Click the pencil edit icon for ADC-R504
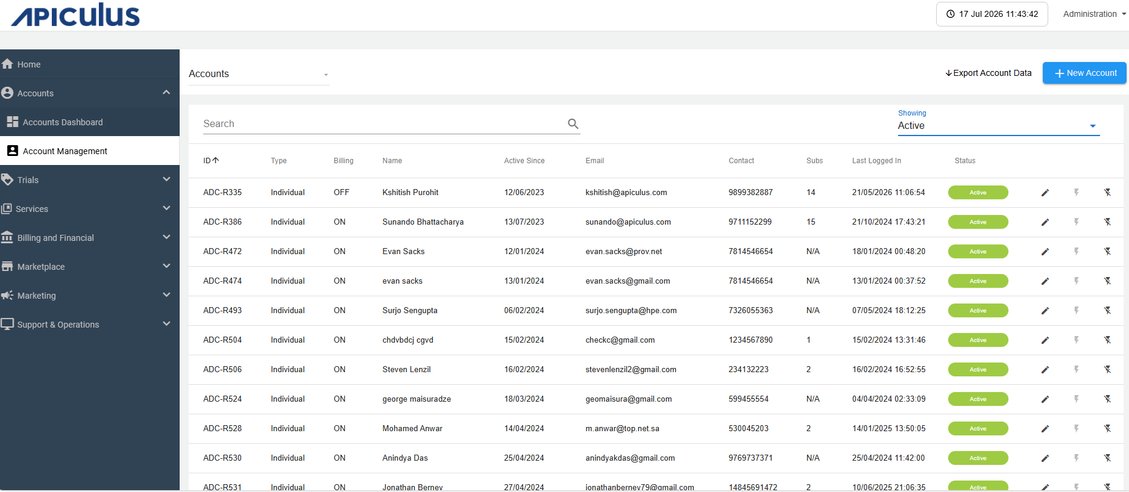The image size is (1129, 492). click(x=1045, y=340)
